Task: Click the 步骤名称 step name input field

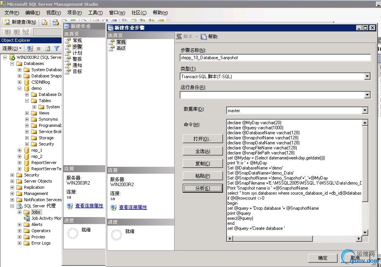Action: 275,58
